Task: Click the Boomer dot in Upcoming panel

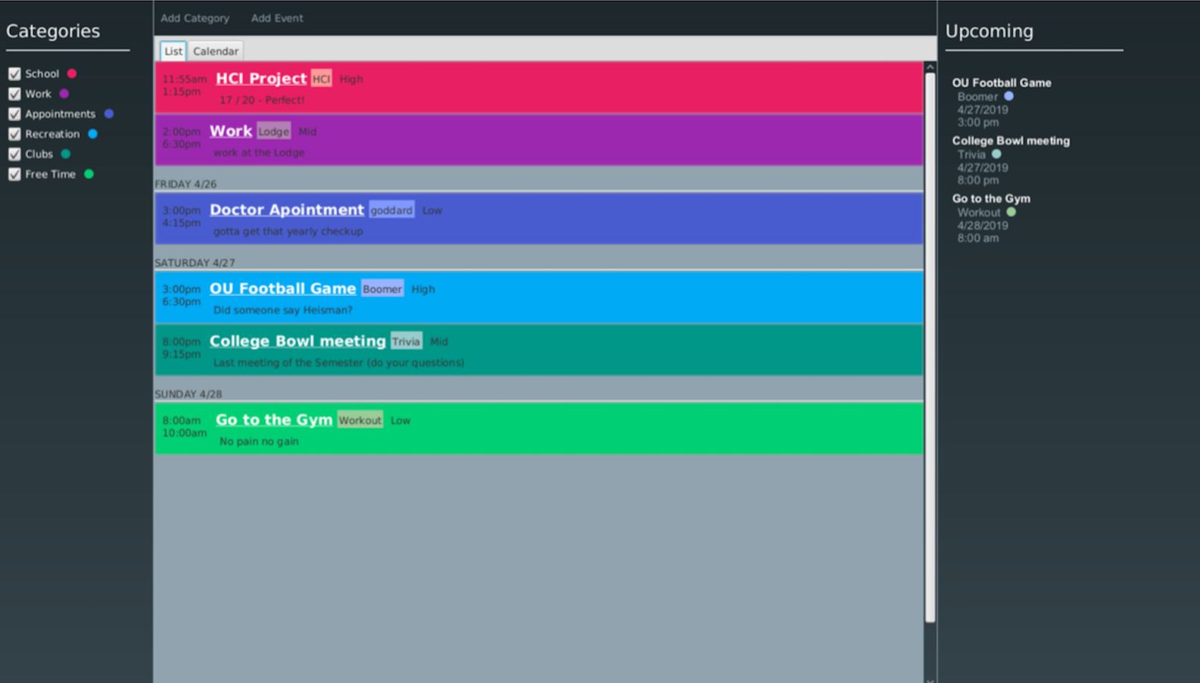Action: (x=1008, y=96)
